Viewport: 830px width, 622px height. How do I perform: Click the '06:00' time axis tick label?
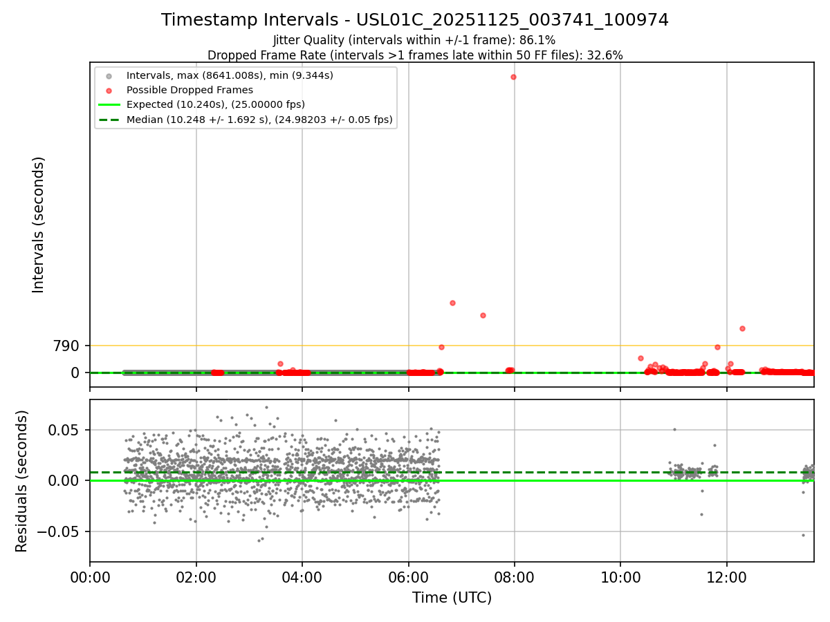(x=408, y=577)
